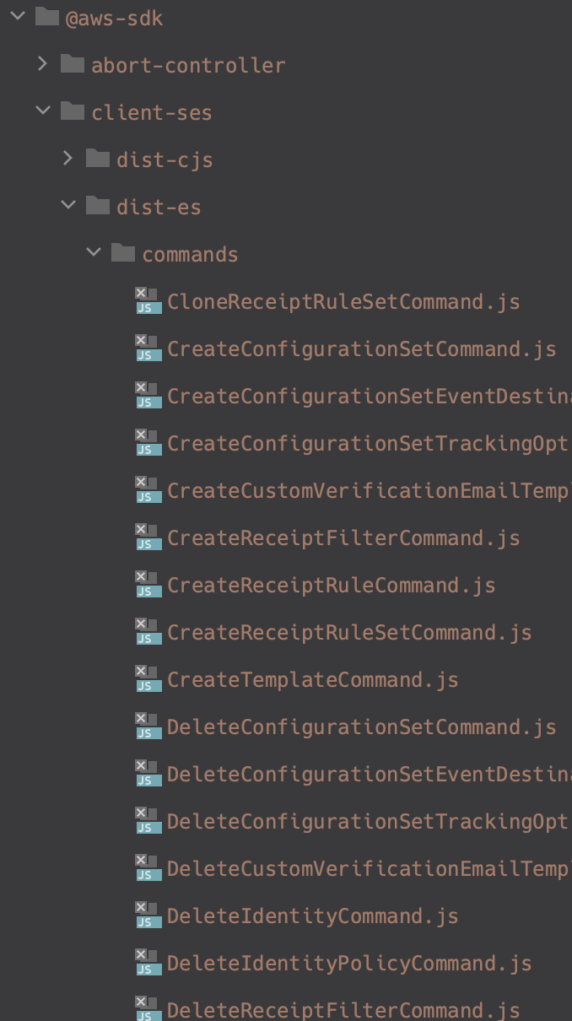
Task: Select the abort-controller folder name
Action: click(x=188, y=65)
